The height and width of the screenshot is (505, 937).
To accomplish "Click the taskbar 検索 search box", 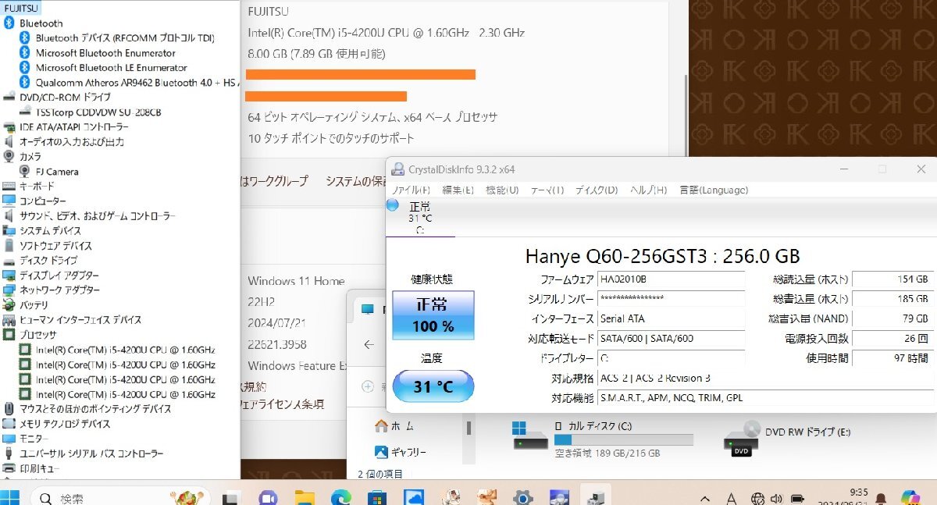I will 121,497.
